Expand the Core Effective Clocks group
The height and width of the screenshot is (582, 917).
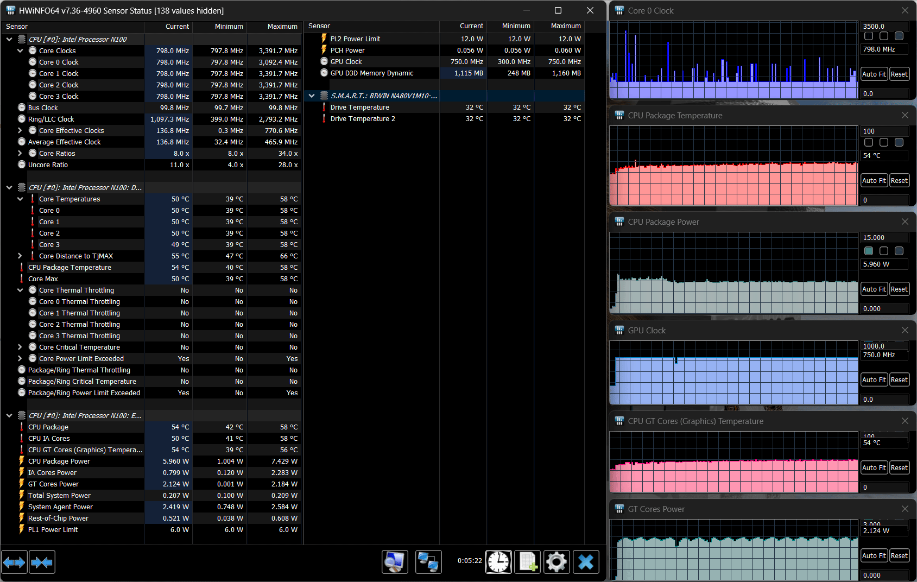coord(20,130)
